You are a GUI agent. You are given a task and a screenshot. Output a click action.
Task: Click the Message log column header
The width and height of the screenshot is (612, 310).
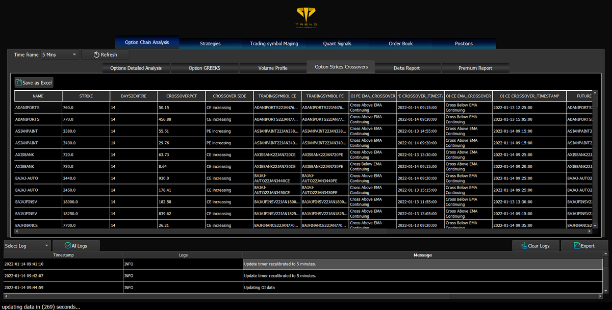(422, 255)
